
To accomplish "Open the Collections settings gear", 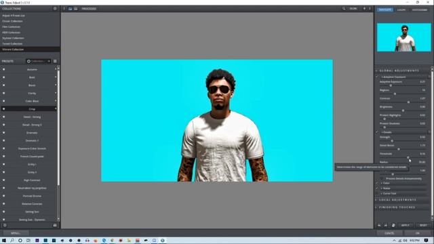I will [x=55, y=9].
